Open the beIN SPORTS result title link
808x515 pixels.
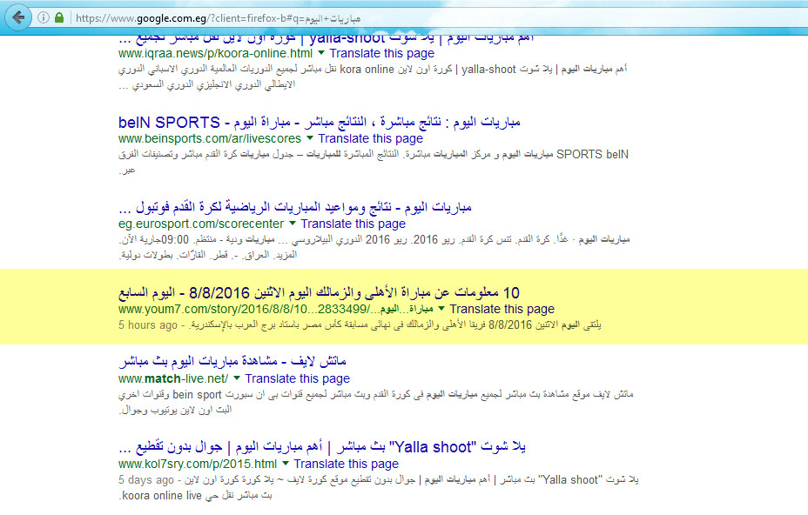320,122
